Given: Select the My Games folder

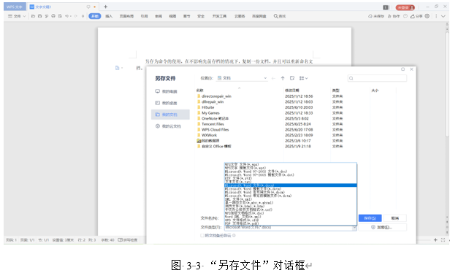Looking at the screenshot, I should [x=210, y=113].
